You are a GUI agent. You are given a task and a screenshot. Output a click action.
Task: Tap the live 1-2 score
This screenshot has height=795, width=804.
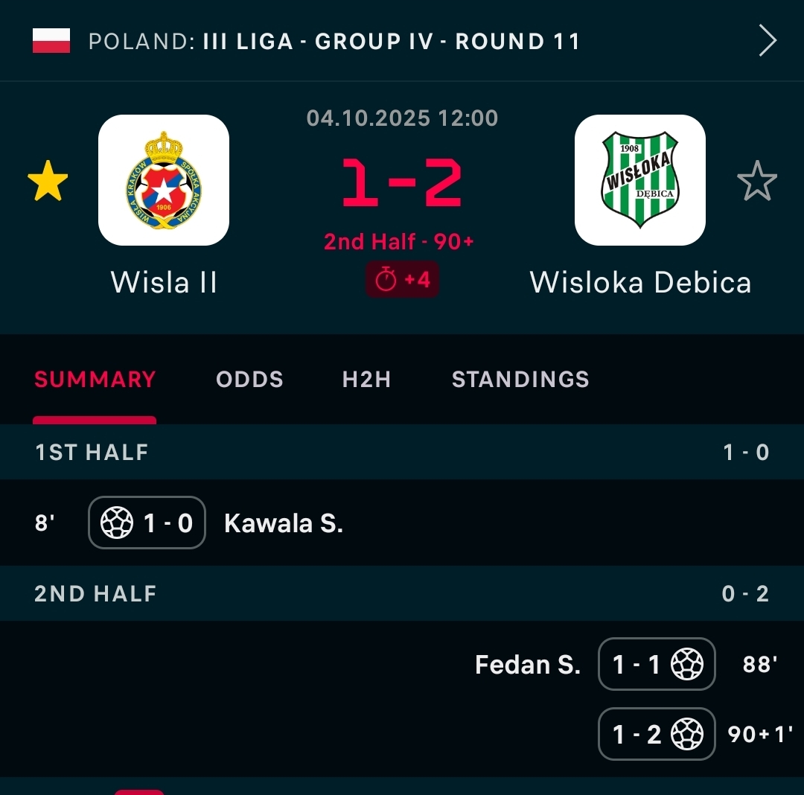pyautogui.click(x=402, y=183)
